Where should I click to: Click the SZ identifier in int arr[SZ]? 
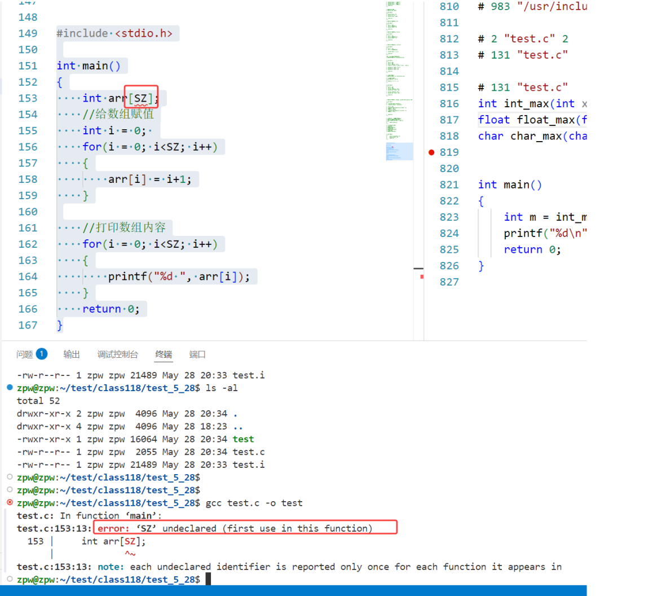pos(140,98)
